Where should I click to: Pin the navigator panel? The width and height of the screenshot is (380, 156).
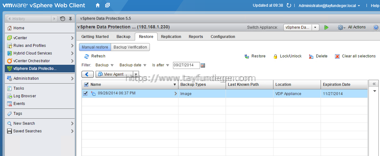click(70, 19)
